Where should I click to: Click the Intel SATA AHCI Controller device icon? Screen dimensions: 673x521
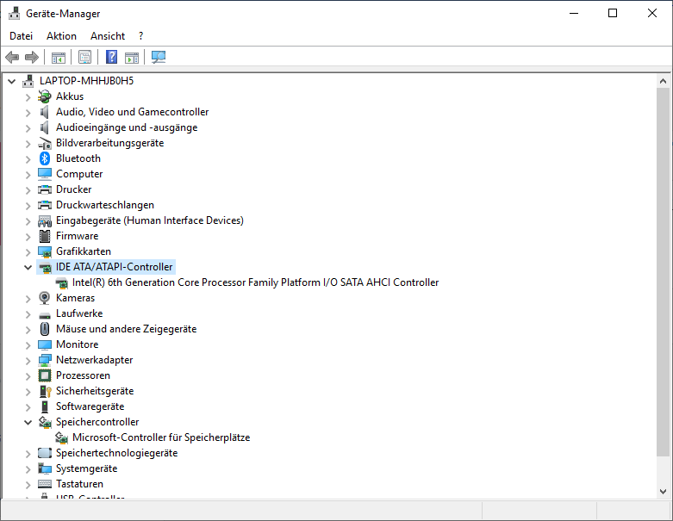[x=62, y=283]
